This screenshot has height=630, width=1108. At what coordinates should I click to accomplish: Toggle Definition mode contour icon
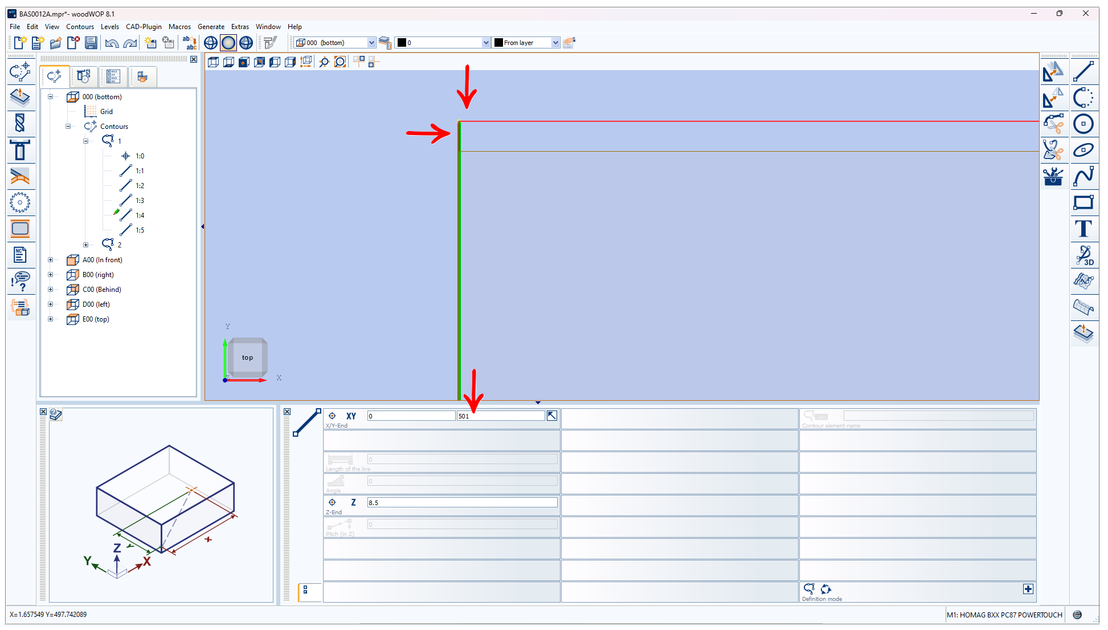pos(809,588)
